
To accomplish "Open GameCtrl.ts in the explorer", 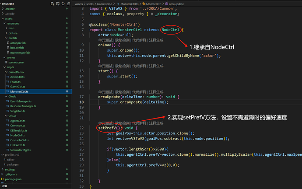I will (x=18, y=87).
